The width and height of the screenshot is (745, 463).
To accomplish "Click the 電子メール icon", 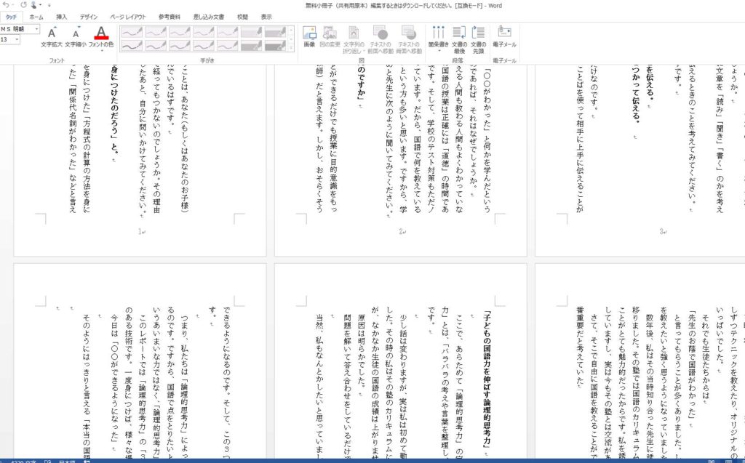I will (504, 33).
